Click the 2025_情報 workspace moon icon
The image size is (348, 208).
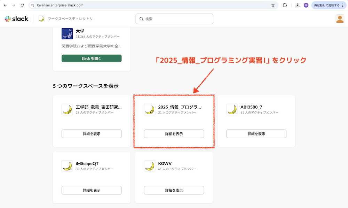click(150, 109)
